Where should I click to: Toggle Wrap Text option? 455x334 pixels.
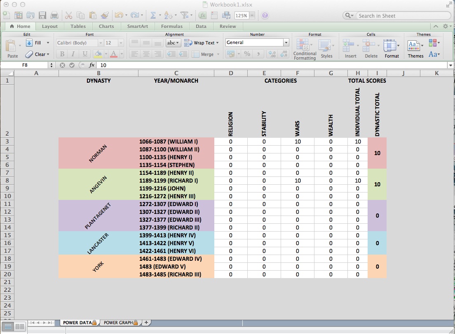[x=200, y=43]
